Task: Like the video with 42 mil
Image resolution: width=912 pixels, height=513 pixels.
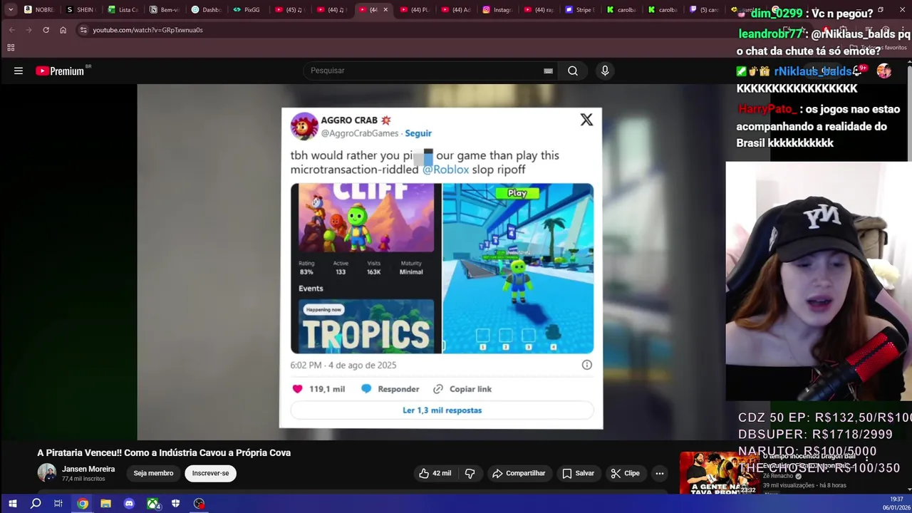Action: coord(435,473)
